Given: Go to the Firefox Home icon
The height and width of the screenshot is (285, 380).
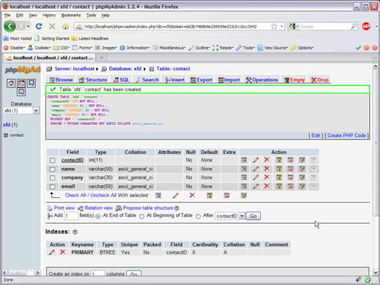Looking at the screenshot, I should [65, 26].
